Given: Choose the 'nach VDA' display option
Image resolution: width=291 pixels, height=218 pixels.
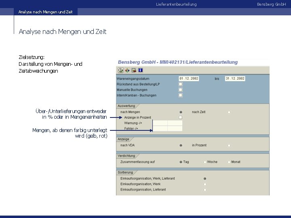Looking at the screenshot, I should [x=181, y=145].
